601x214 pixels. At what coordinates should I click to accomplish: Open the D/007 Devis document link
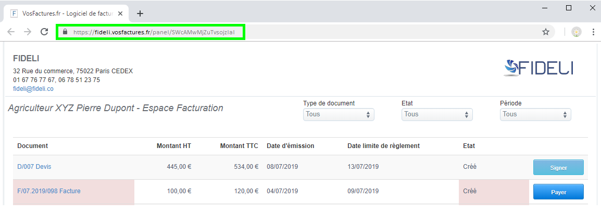tap(34, 167)
